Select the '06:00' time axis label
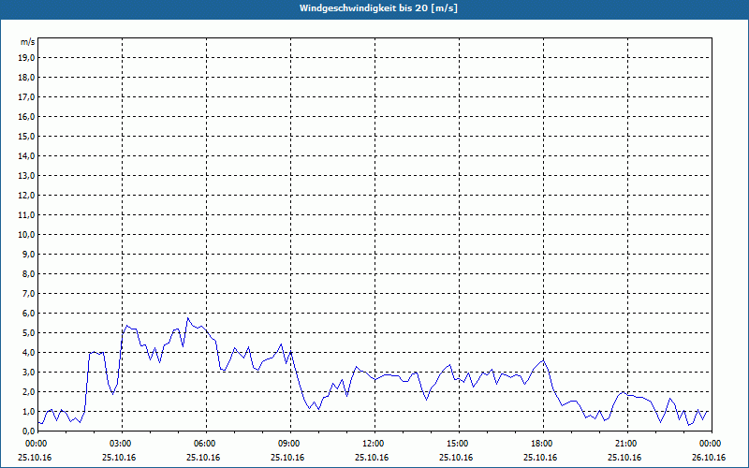The width and height of the screenshot is (749, 468). point(206,444)
